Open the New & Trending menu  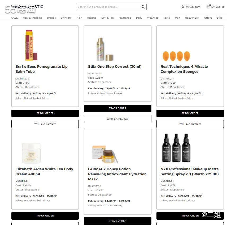(32, 18)
